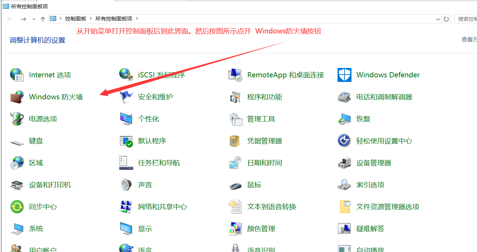Expand the chevron after 控制面板 breadcrumb
This screenshot has width=477, height=252.
[x=91, y=18]
